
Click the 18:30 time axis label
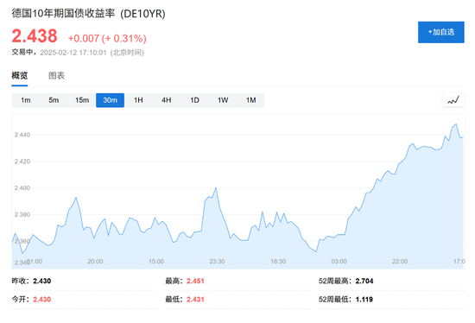[x=278, y=261]
